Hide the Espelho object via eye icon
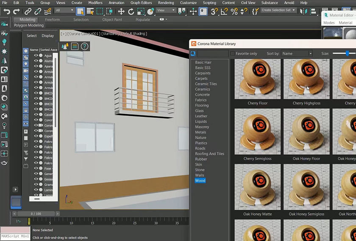This screenshot has height=241, width=356. point(36,136)
